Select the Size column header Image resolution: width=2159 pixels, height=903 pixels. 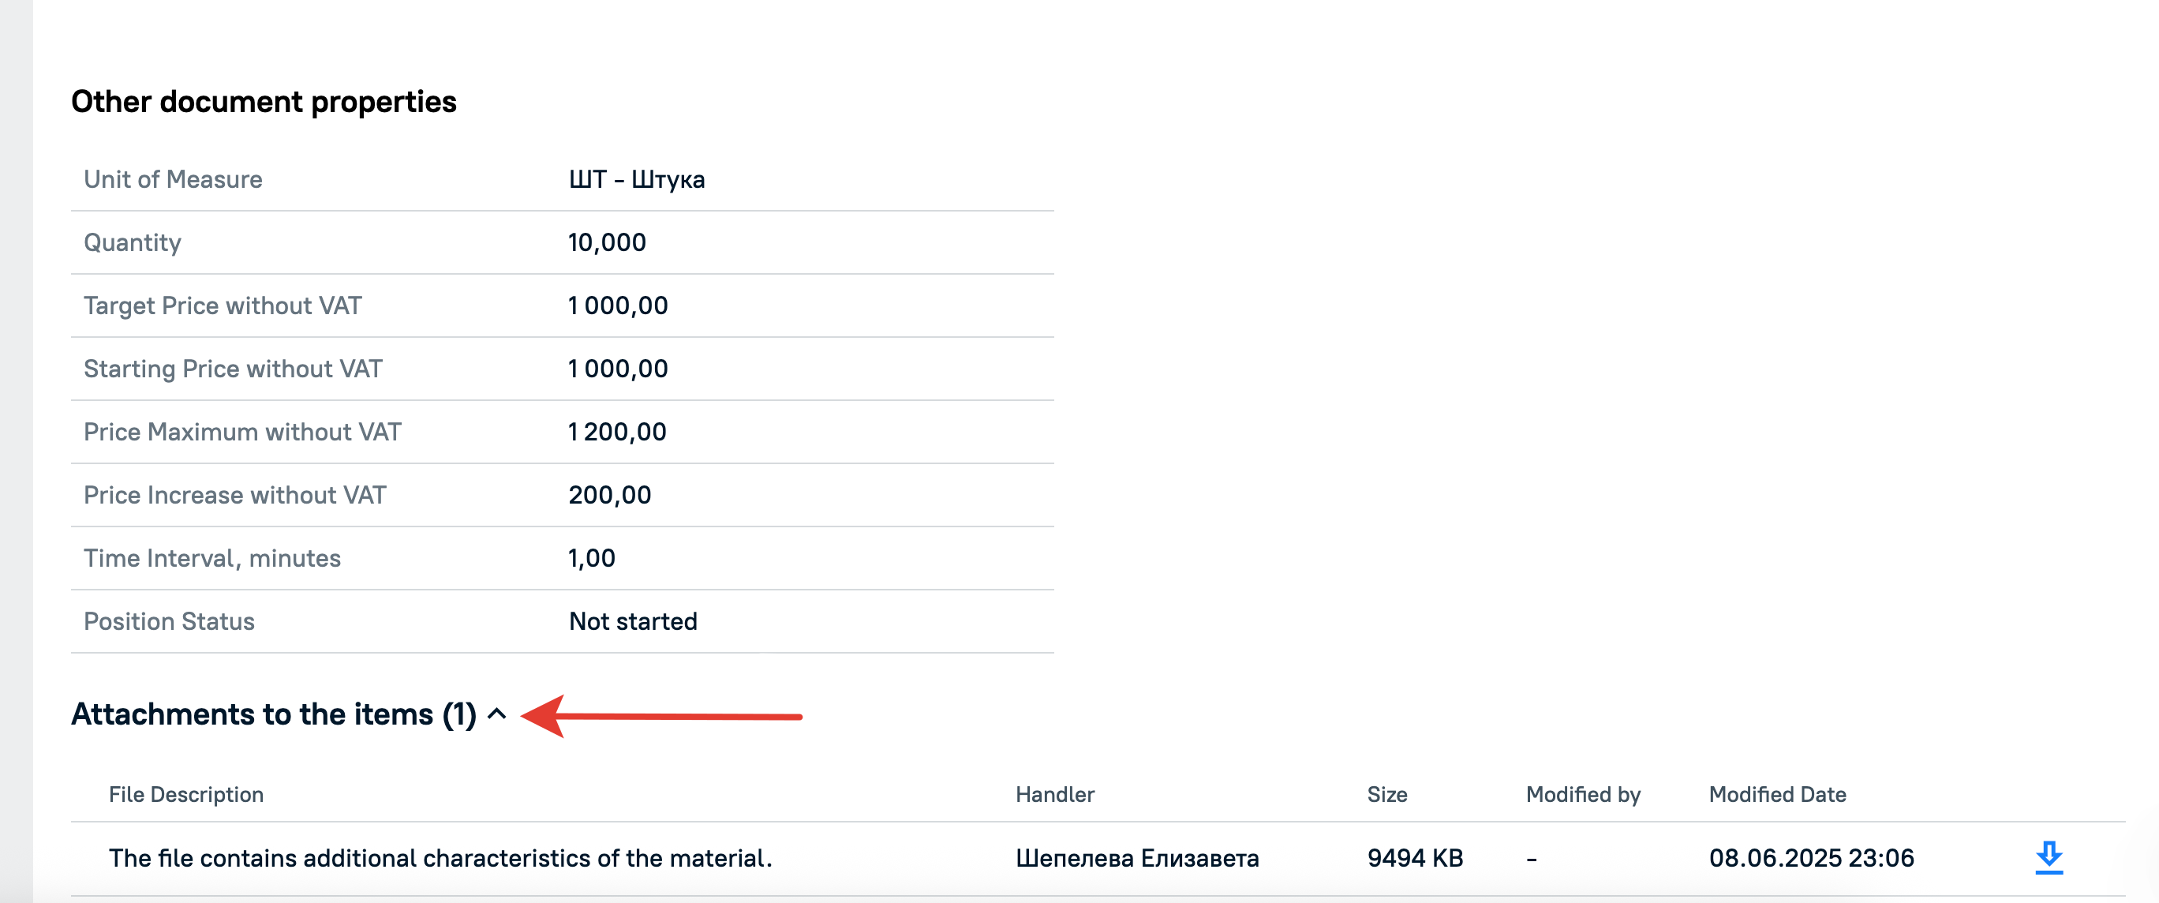pos(1386,794)
